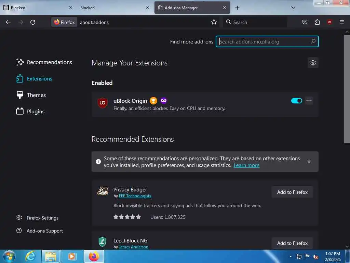This screenshot has width=350, height=263.
Task: Bookmark this page with star icon
Action: point(214,22)
